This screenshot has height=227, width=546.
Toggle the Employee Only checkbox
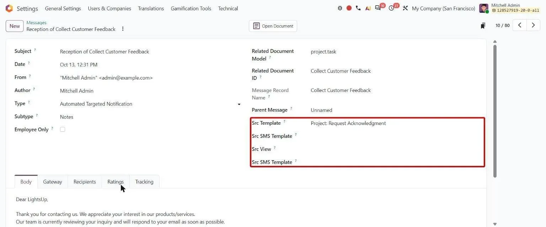point(63,129)
